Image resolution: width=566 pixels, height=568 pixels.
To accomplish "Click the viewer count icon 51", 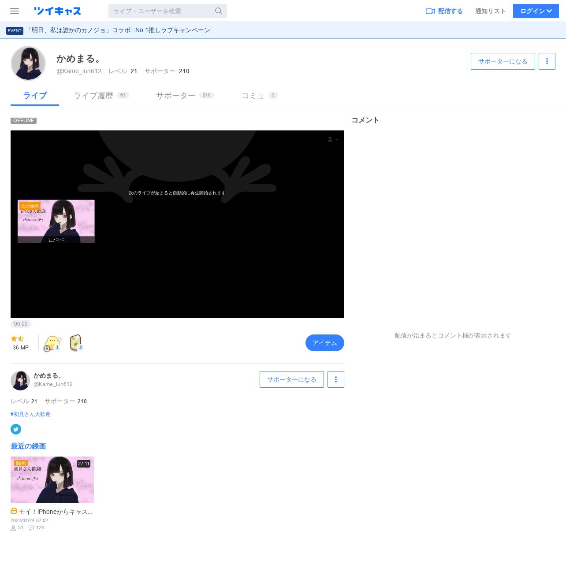I will [x=13, y=528].
